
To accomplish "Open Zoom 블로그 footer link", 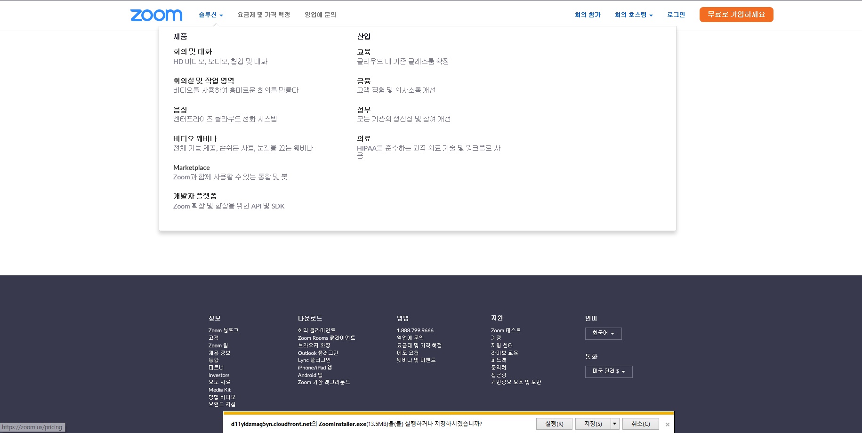I will [x=223, y=330].
